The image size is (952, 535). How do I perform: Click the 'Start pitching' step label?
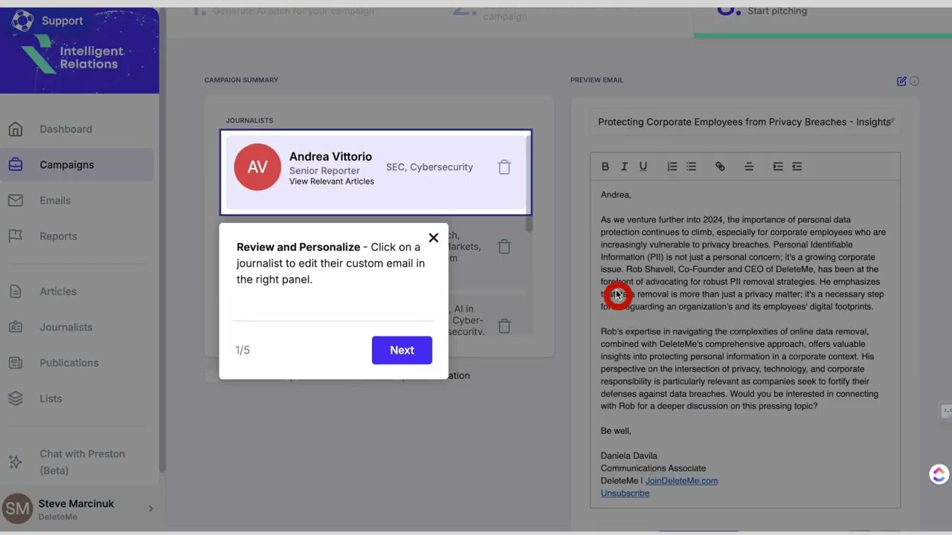point(777,10)
